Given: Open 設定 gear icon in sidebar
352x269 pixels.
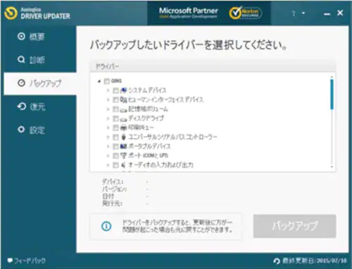Looking at the screenshot, I should pyautogui.click(x=21, y=130).
